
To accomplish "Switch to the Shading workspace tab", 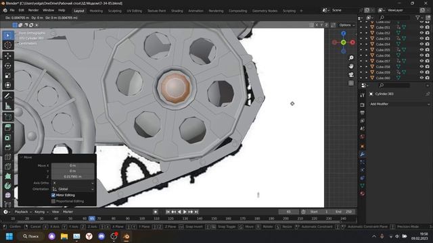I will pos(177,11).
